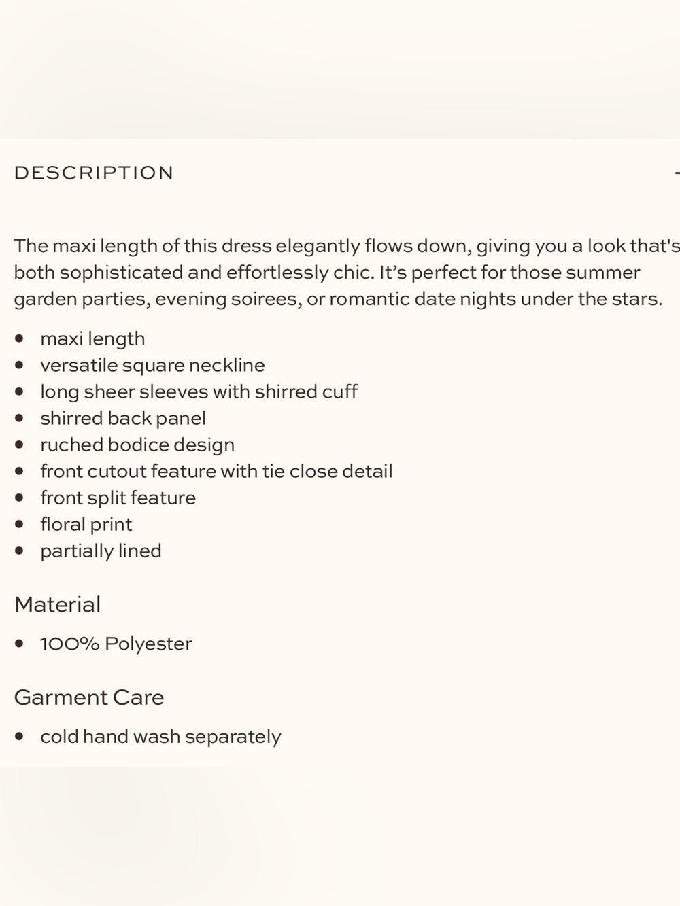Tap the blurred product image above Description
The image size is (680, 906).
tap(340, 69)
